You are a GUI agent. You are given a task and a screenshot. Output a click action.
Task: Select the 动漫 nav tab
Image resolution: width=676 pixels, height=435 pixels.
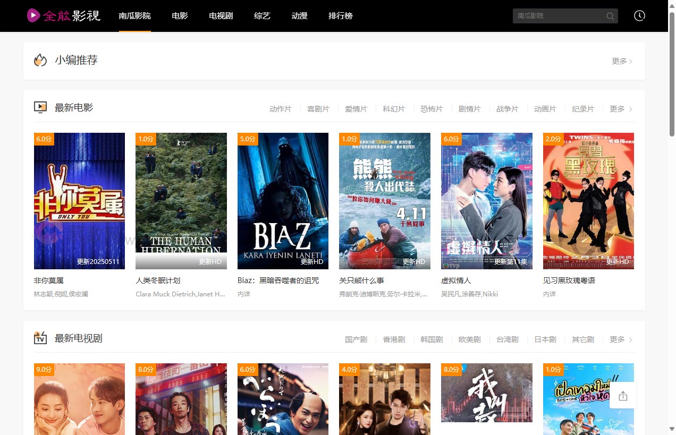click(x=299, y=16)
